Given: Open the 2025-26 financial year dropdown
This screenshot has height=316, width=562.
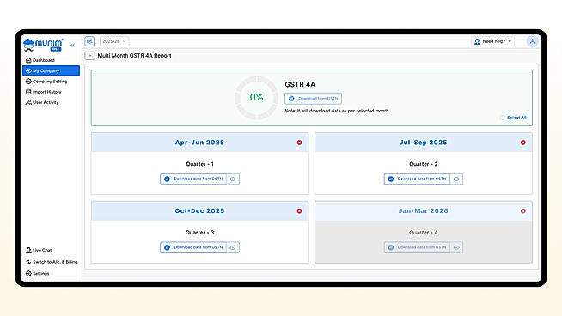Looking at the screenshot, I should pos(114,41).
